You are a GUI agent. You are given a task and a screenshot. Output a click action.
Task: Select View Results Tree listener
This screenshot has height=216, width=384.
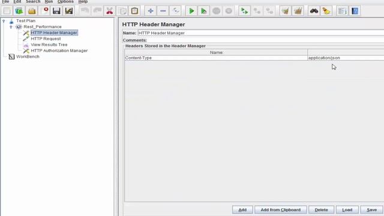(x=49, y=44)
